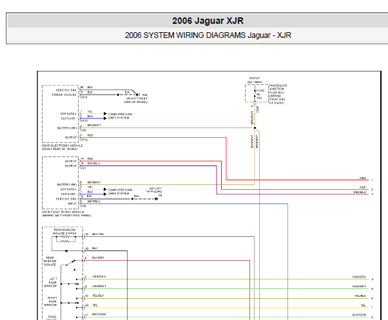
Task: Click the "CR1" connector label
Action: [x=83, y=168]
